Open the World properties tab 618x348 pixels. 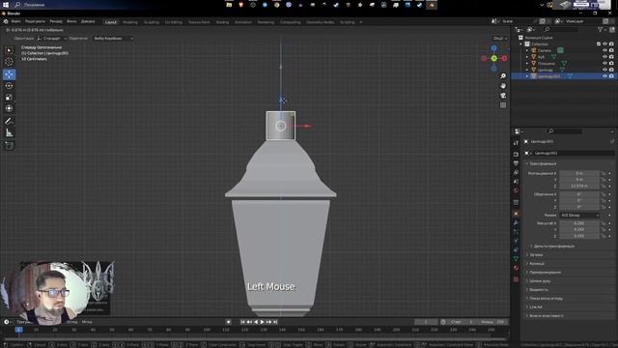tap(516, 190)
